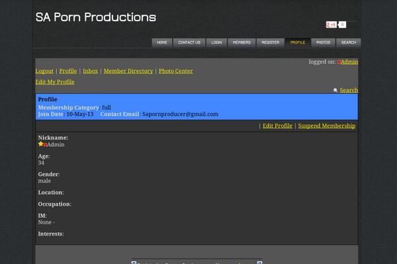The height and width of the screenshot is (264, 397).
Task: Select the highlighted PROFILE tab
Action: (298, 42)
